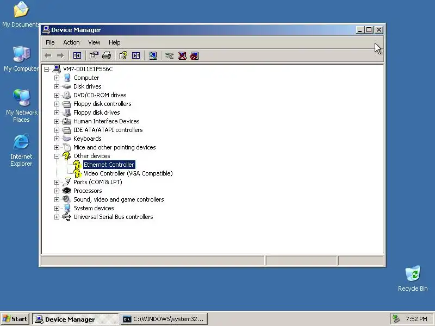Expand the DVD/CD-ROM drives node
The width and height of the screenshot is (435, 326).
click(x=57, y=95)
